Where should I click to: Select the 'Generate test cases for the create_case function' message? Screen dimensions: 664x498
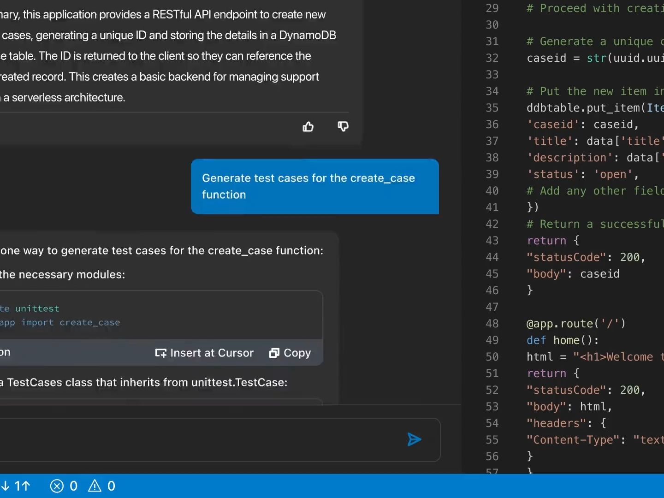click(x=315, y=186)
